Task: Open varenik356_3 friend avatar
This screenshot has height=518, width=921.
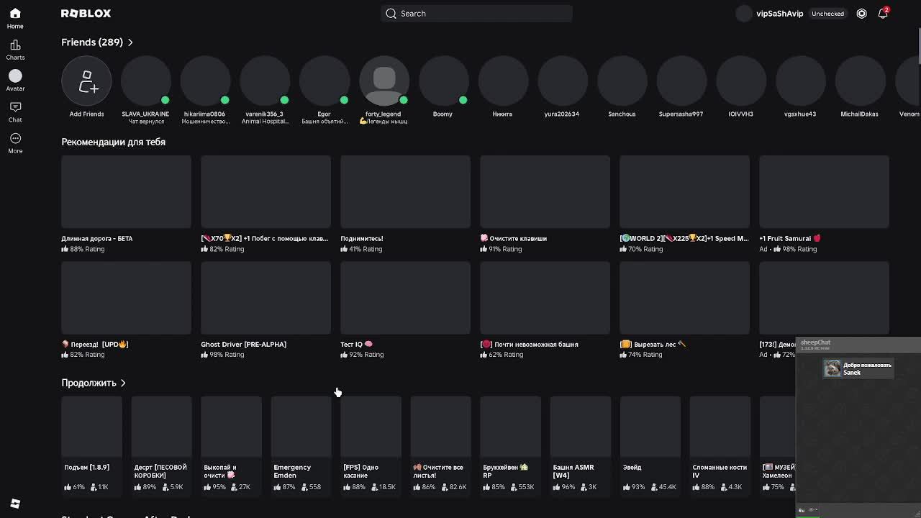Action: (265, 81)
